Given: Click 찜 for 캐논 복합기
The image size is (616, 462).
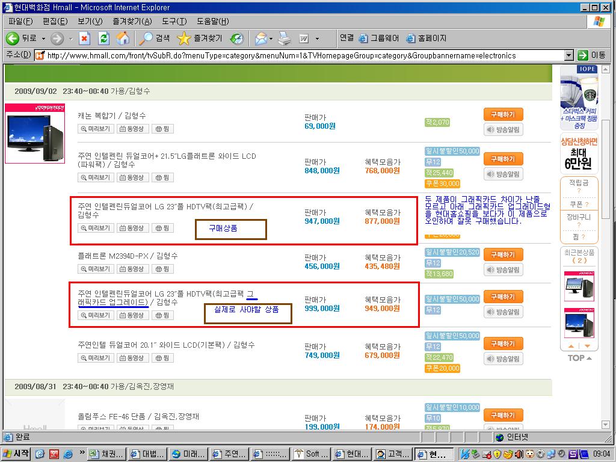Looking at the screenshot, I should click(162, 129).
